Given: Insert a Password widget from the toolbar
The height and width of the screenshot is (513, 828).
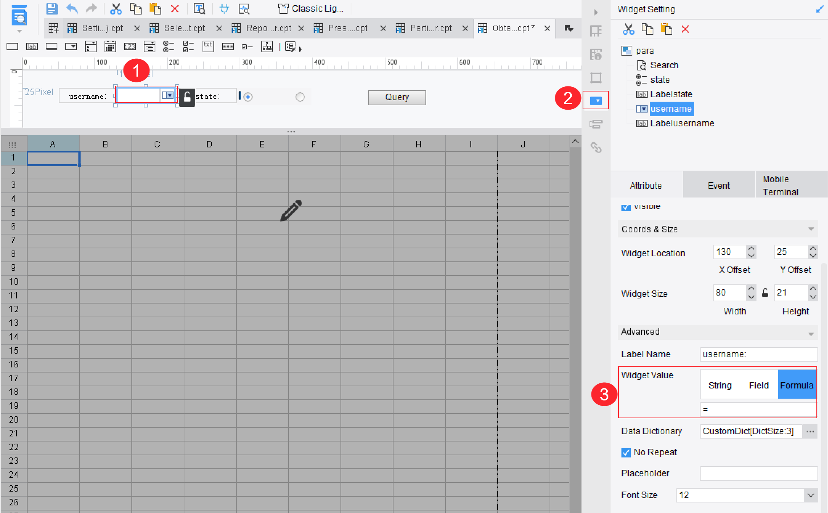Looking at the screenshot, I should click(x=228, y=46).
